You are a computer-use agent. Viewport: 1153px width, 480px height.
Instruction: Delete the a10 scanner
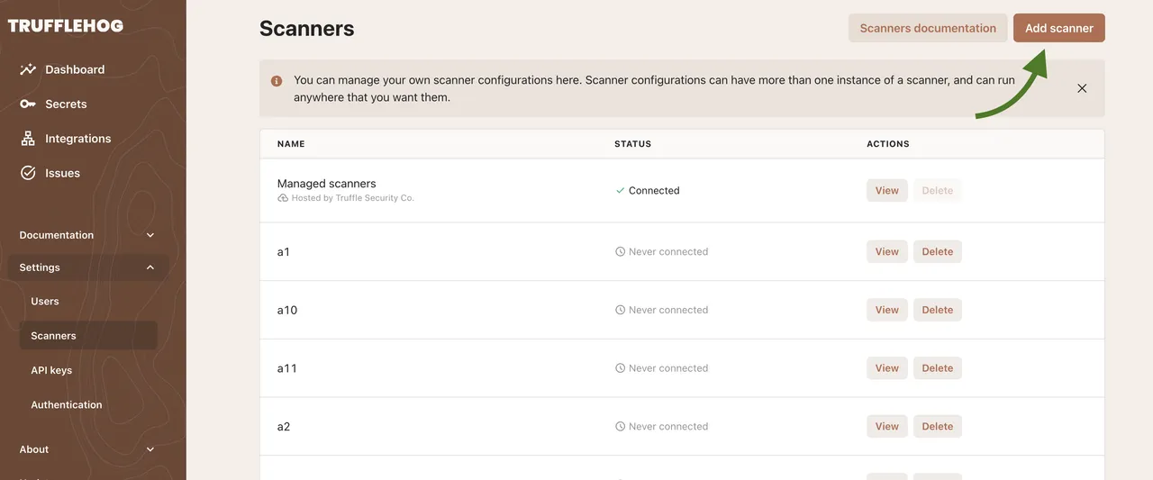937,310
